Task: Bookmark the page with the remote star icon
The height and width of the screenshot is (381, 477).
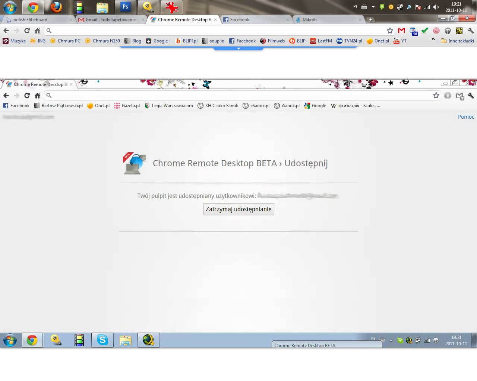Action: pyautogui.click(x=436, y=96)
